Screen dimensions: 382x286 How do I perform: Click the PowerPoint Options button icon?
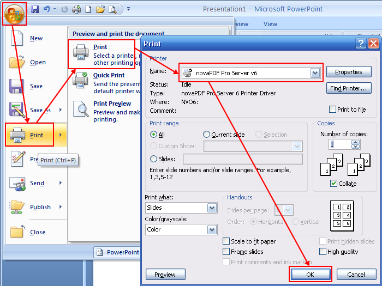99,252
